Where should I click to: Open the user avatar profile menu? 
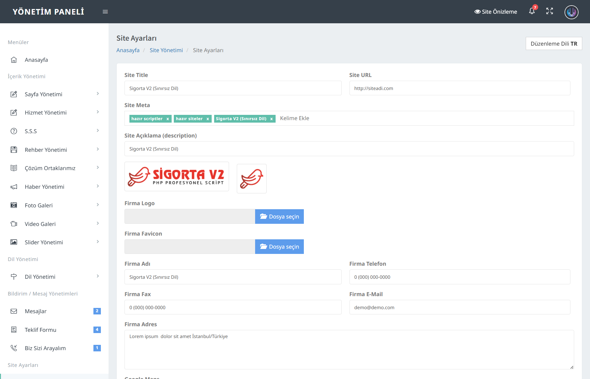point(571,12)
